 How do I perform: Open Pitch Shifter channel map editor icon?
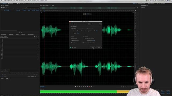(x=99, y=24)
